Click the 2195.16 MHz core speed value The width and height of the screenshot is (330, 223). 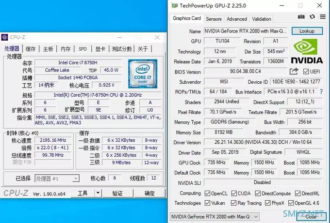pos(53,140)
